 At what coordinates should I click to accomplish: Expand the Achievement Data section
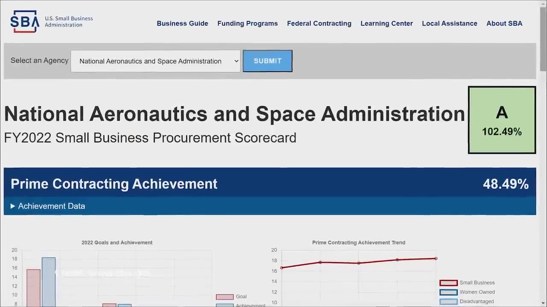[x=48, y=206]
